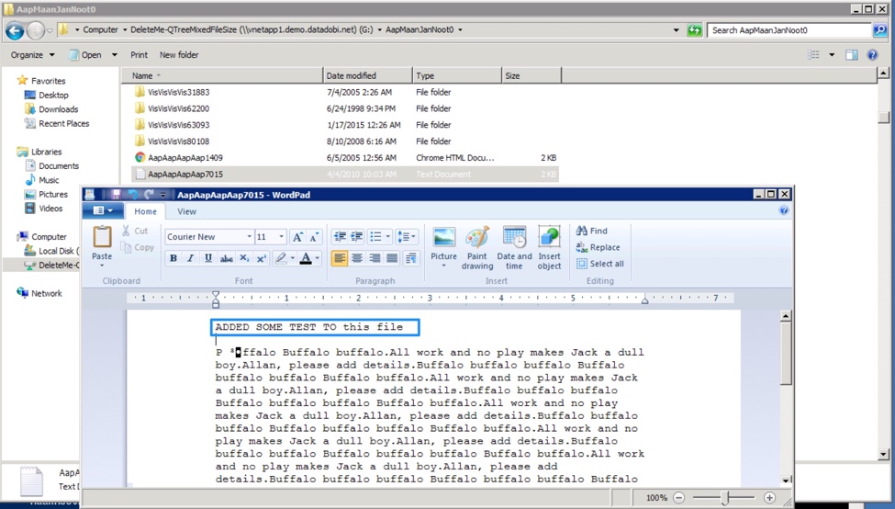The height and width of the screenshot is (509, 895).
Task: Click the zoom slider in the status bar
Action: [725, 497]
